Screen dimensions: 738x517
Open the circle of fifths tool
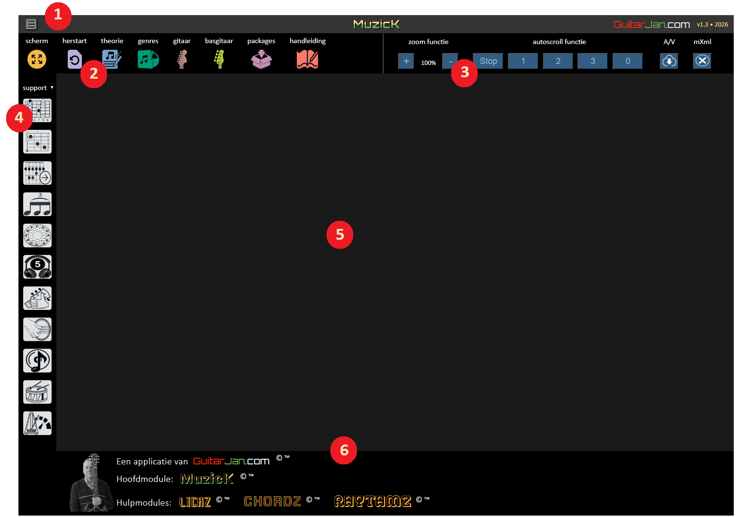[x=37, y=236]
